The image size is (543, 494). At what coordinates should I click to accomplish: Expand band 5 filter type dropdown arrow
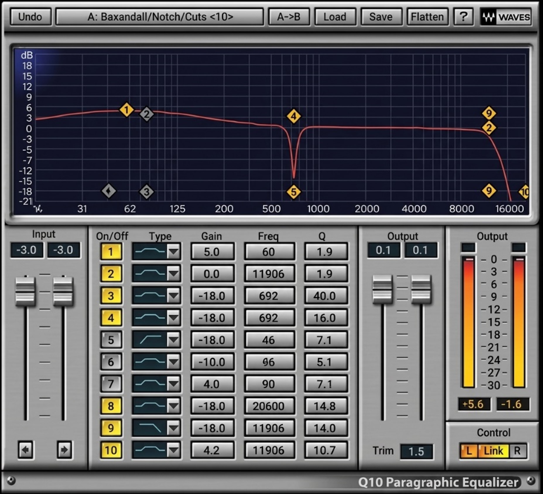coord(174,340)
